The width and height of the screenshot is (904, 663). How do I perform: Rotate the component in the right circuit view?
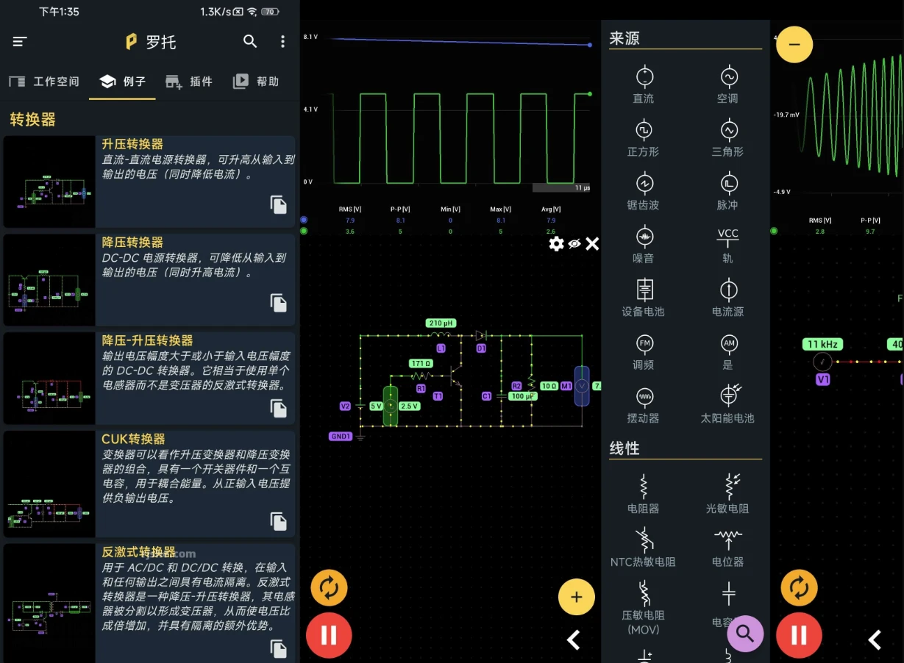(799, 587)
